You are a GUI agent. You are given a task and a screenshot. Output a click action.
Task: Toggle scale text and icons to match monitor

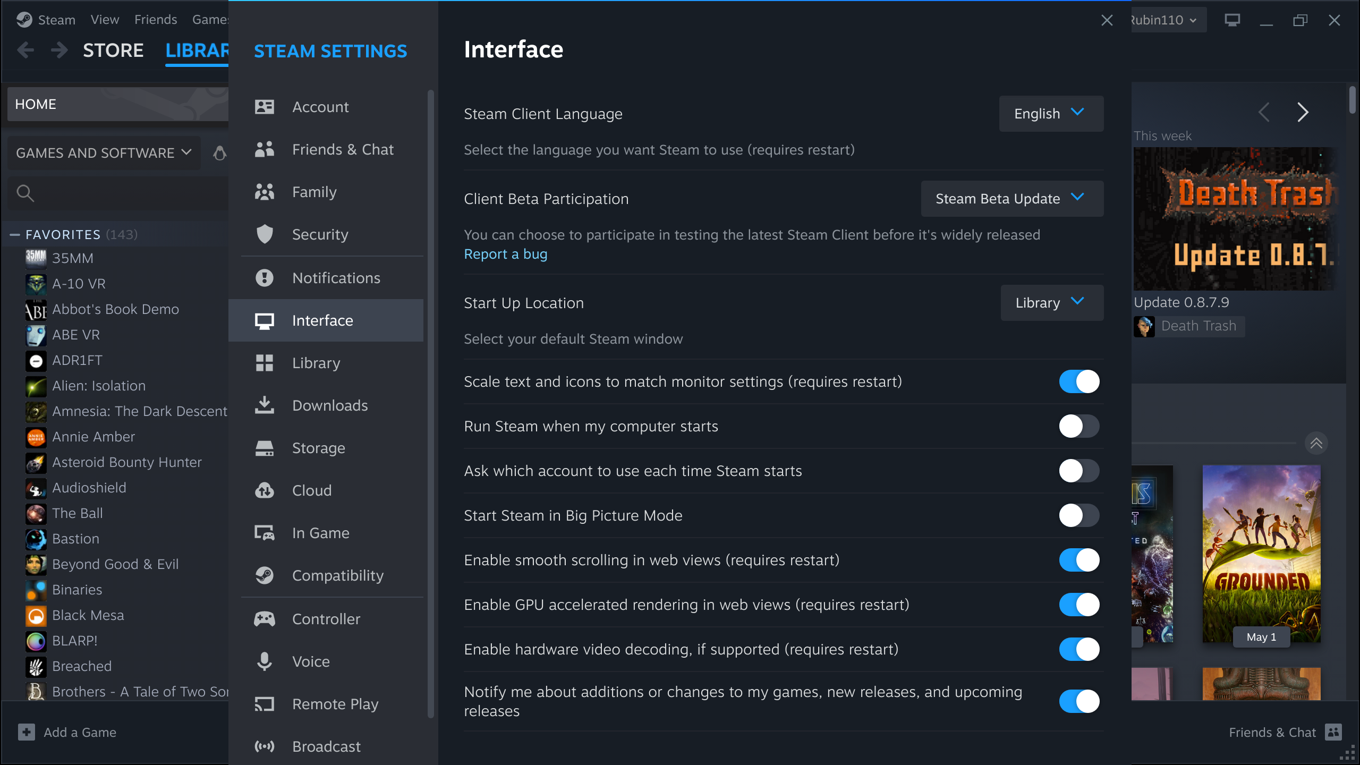[x=1079, y=381]
